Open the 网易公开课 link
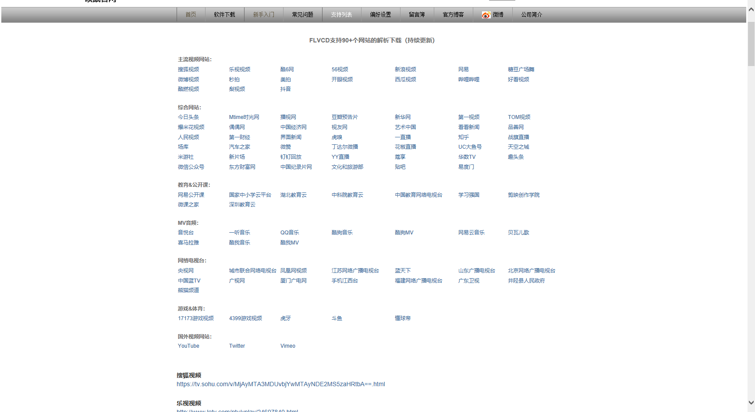 (191, 195)
